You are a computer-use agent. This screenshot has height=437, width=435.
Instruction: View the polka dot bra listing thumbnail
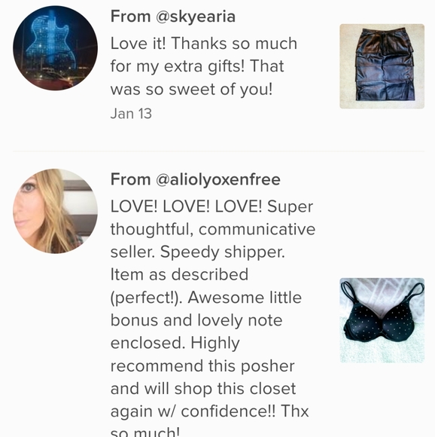coord(382,320)
